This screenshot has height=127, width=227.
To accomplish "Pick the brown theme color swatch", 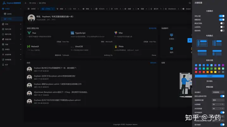I will pyautogui.click(x=219, y=72).
